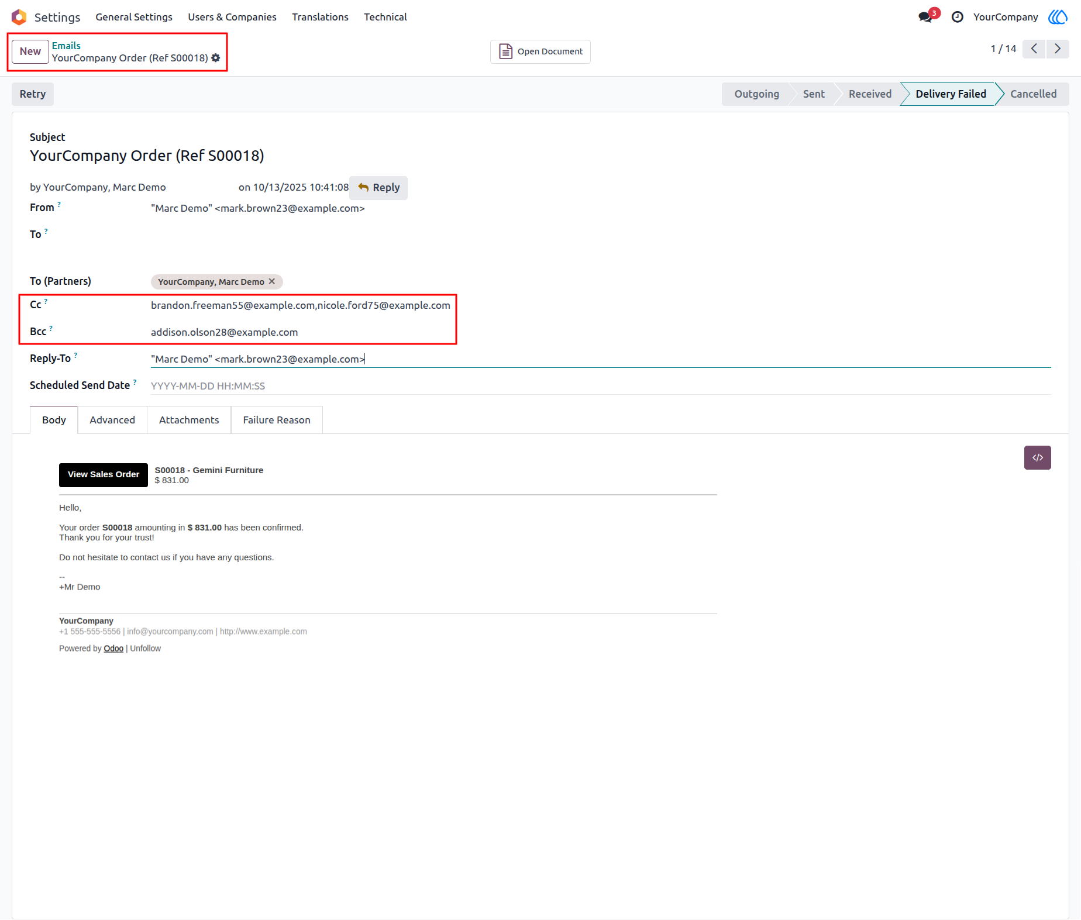Open the conversations icon with 3 notifications

click(x=928, y=16)
